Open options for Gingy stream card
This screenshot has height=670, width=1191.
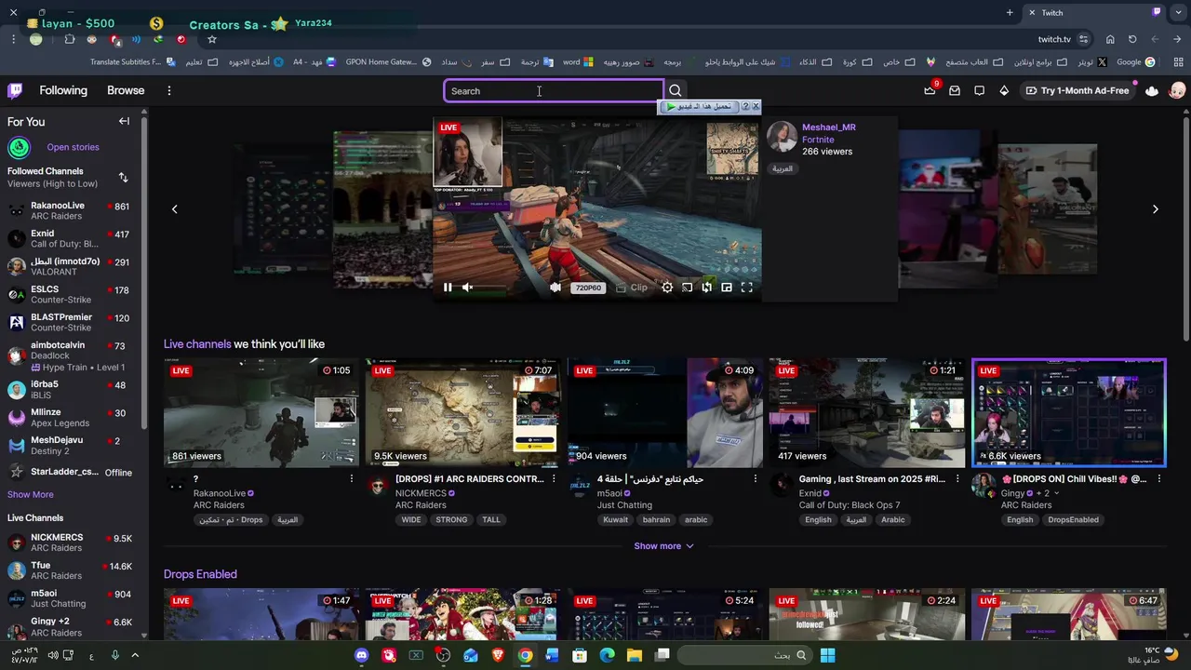click(x=1159, y=478)
